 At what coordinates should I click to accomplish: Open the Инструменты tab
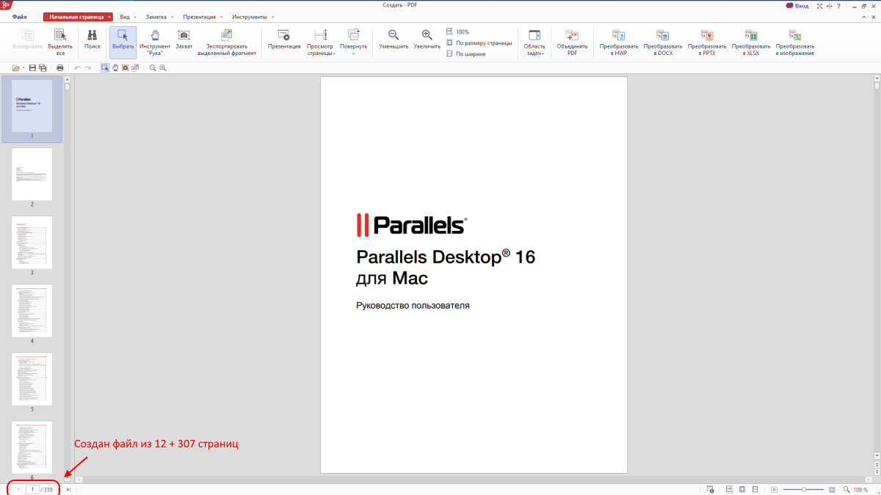pos(249,16)
